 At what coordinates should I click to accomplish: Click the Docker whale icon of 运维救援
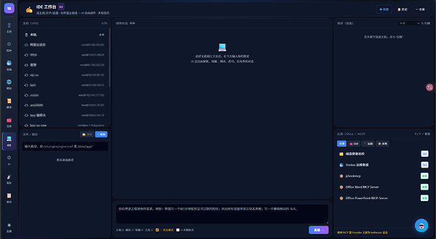[x=341, y=165]
